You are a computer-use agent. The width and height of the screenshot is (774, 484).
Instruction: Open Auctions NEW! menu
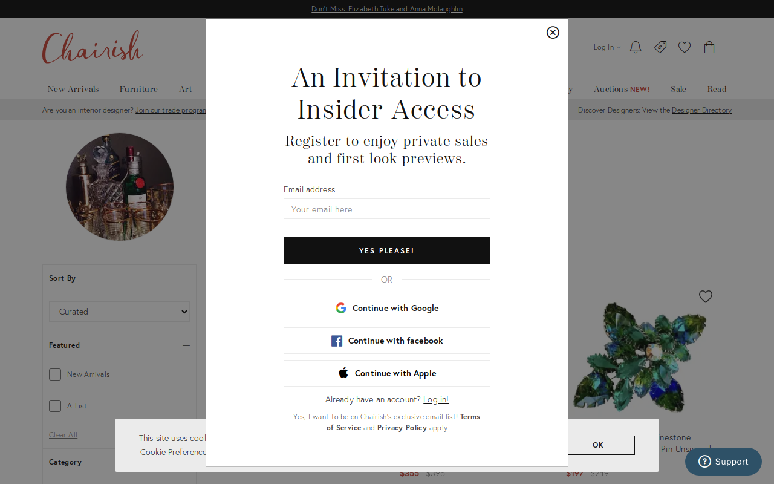coord(622,89)
